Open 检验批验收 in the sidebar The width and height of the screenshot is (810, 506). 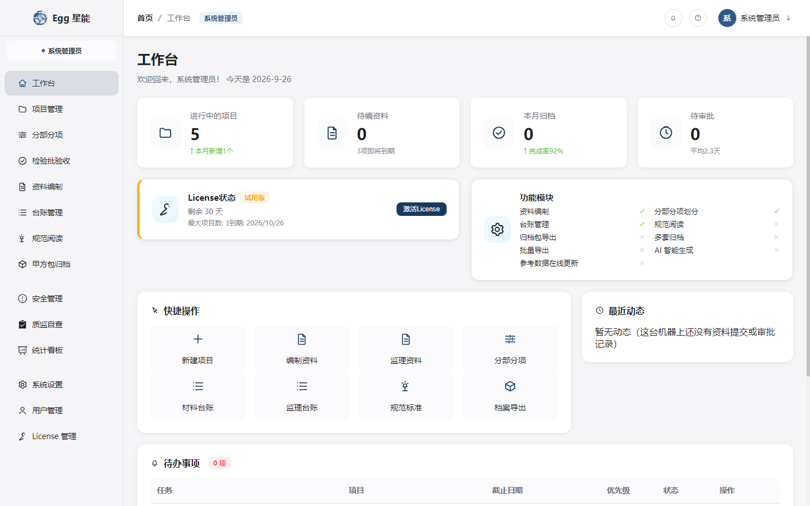61,161
